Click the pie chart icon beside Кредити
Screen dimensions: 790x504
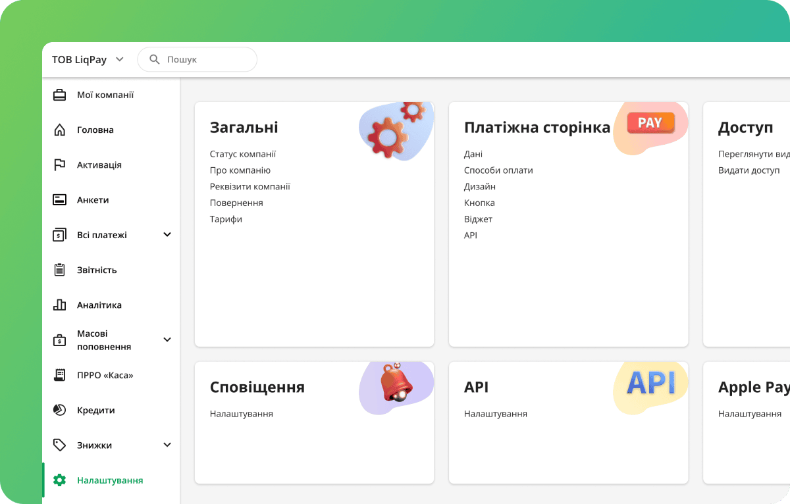59,410
